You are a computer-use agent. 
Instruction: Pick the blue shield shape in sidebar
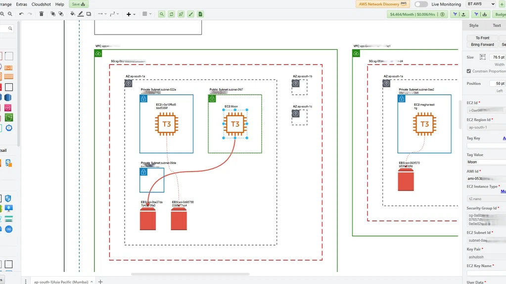click(x=8, y=198)
